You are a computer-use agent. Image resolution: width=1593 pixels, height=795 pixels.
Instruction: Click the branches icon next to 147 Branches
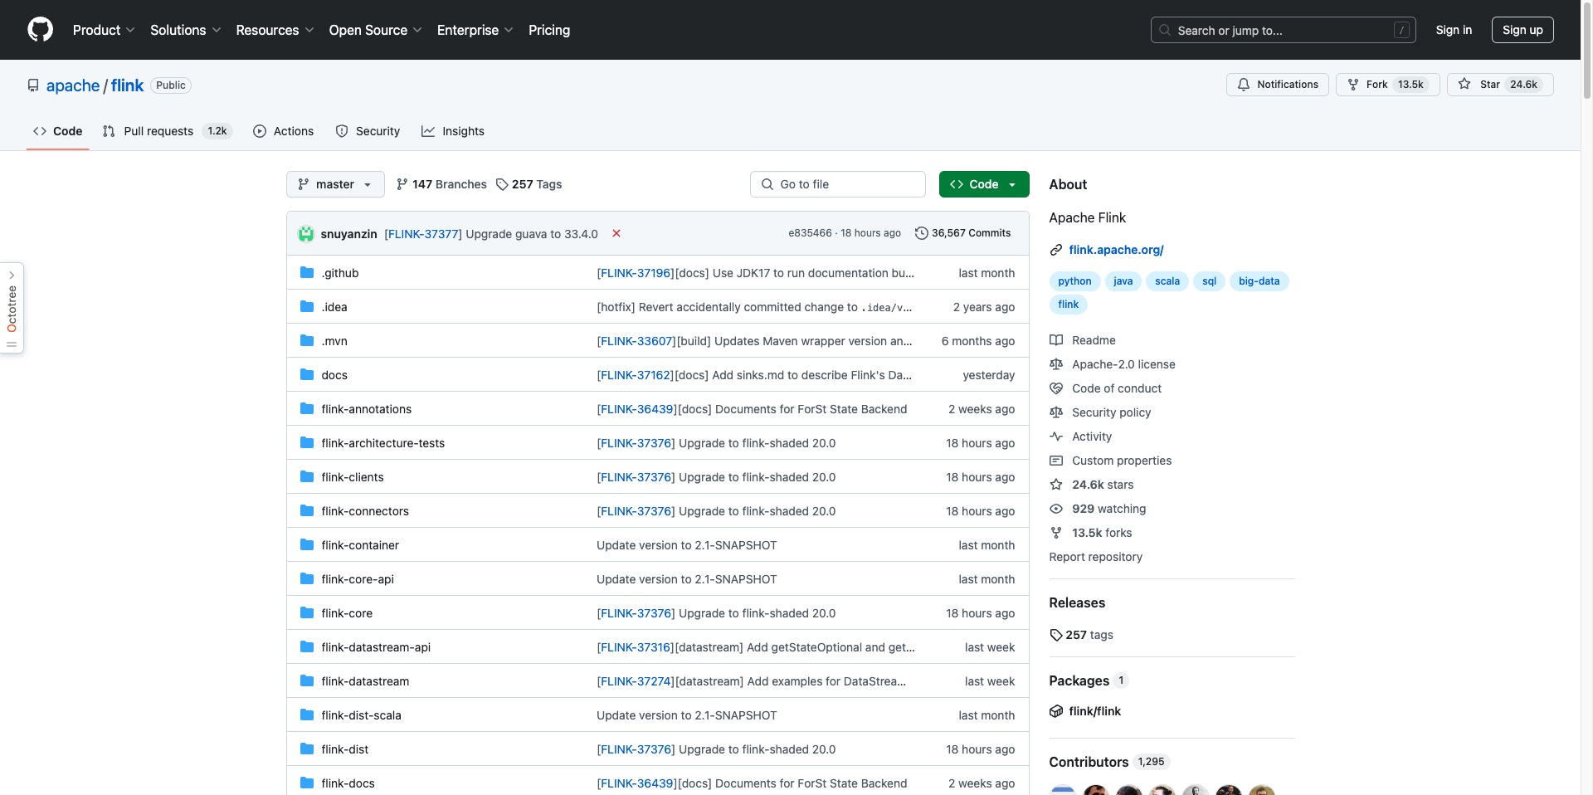tap(402, 184)
